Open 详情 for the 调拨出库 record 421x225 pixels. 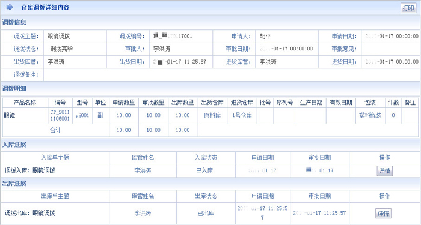(x=383, y=214)
